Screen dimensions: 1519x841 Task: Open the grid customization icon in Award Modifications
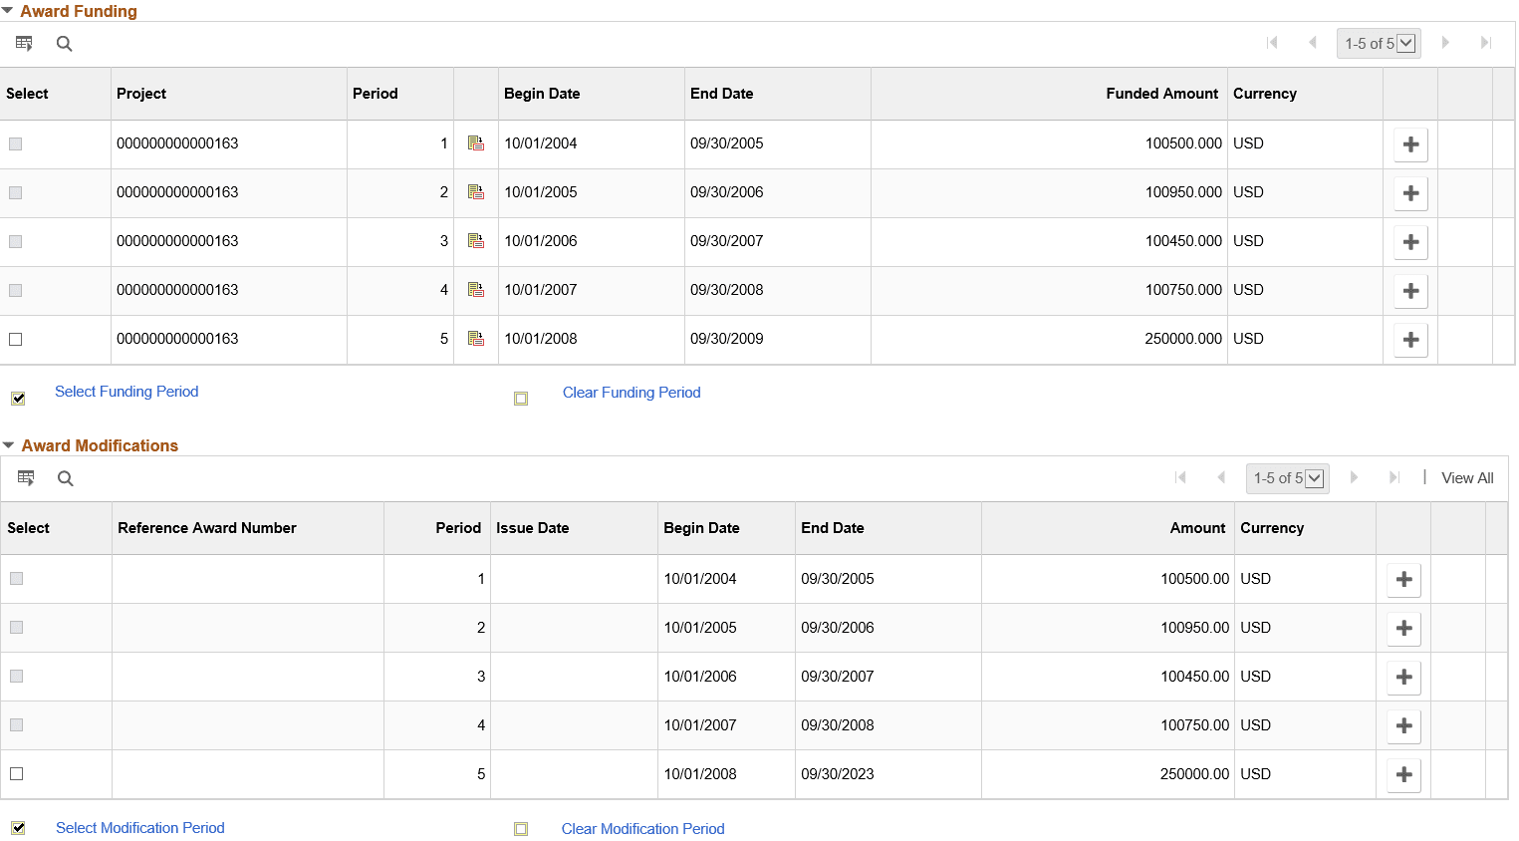pos(25,478)
